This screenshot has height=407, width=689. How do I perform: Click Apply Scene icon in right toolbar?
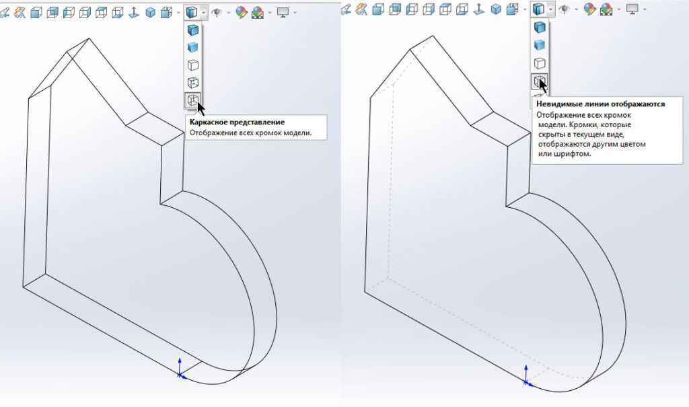[606, 9]
